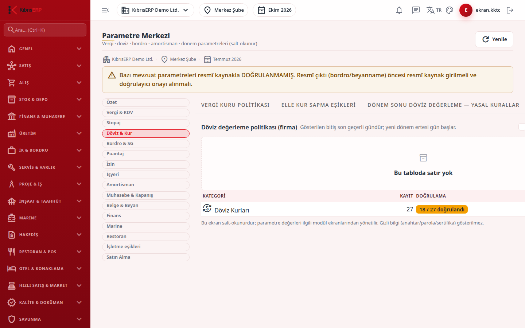
Task: Open the DÖNEM SONU DÖVİZ DEĞERLEME tab
Action: (x=443, y=105)
